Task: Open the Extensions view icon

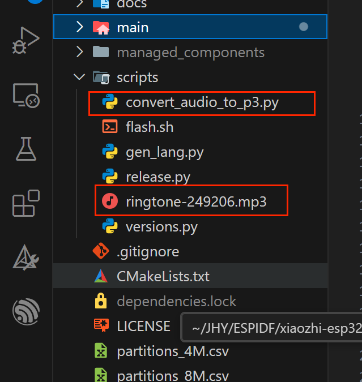Action: pos(25,203)
